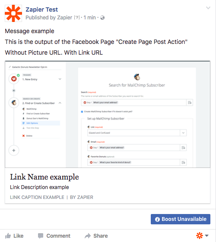Click the plus add step circle
Viewport: 216px width, 242px height.
(14, 150)
